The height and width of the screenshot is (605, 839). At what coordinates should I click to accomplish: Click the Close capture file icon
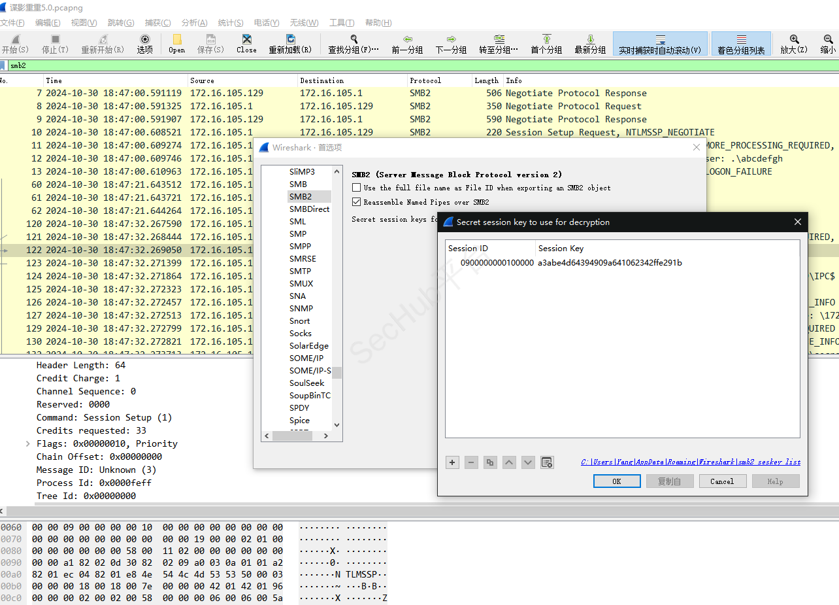[246, 40]
